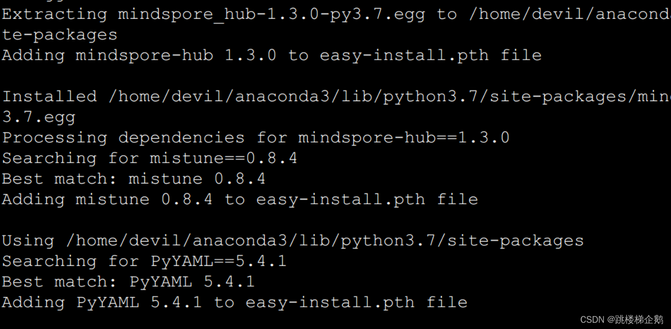Click the wrapped "te-packages" text
Screen dimensions: 671x329
pyautogui.click(x=59, y=35)
